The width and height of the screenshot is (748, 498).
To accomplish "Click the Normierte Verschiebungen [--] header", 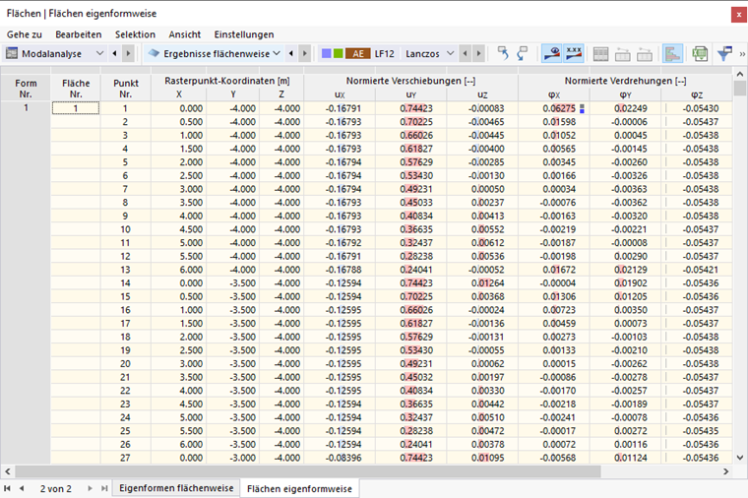I will point(410,81).
